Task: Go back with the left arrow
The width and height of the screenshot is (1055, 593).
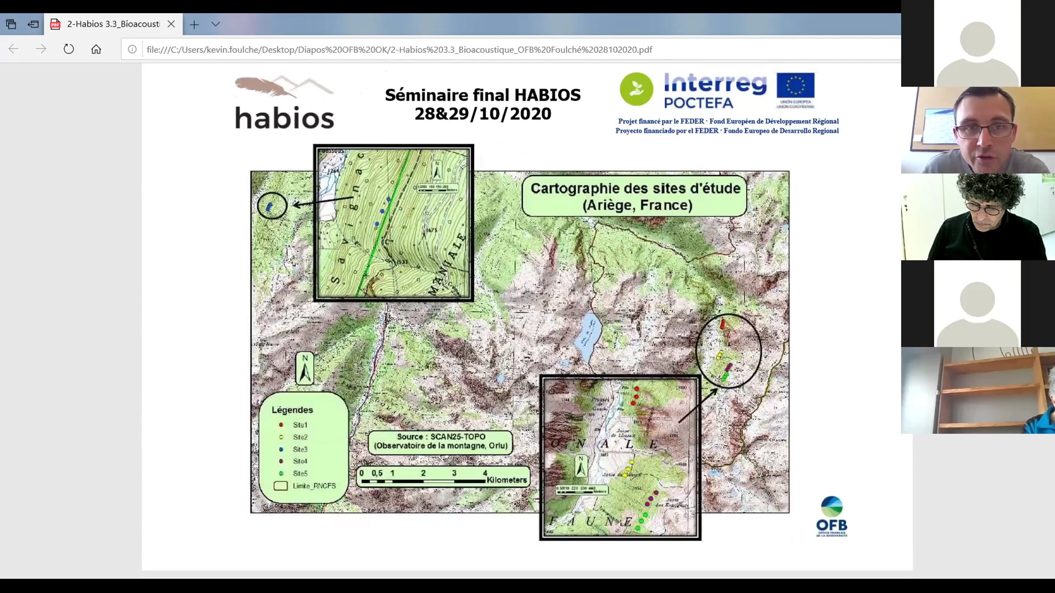Action: pyautogui.click(x=14, y=49)
